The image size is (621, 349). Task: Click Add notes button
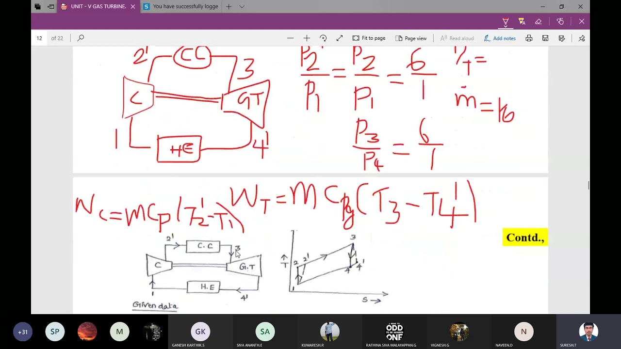(x=500, y=38)
